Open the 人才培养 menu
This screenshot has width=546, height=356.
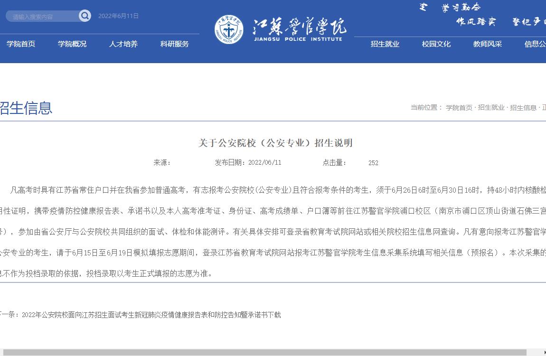(x=123, y=44)
